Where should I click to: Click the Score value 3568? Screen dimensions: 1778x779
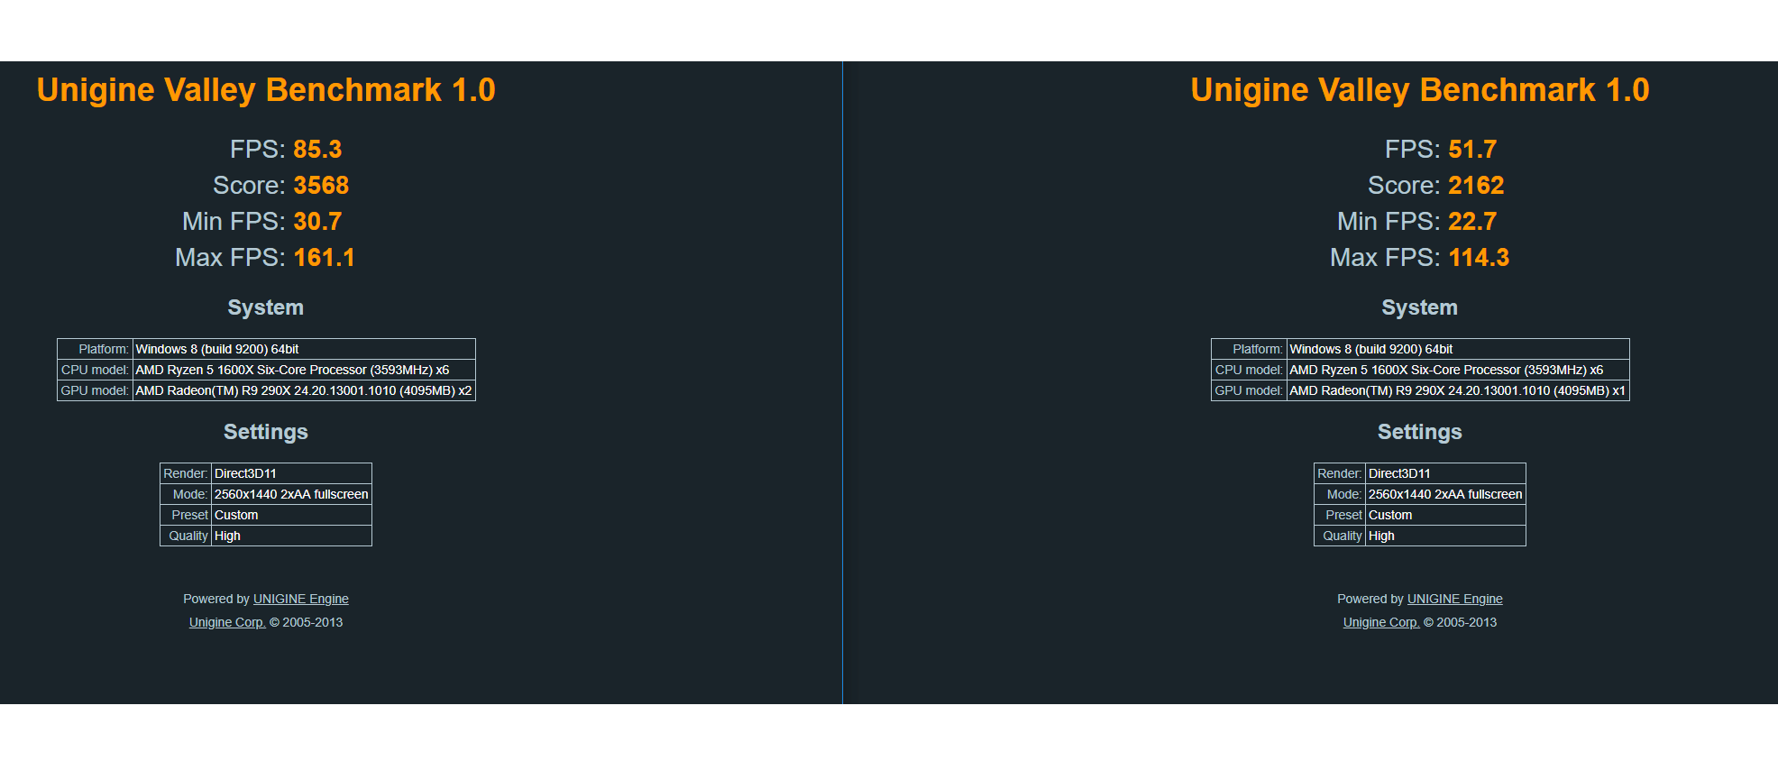[321, 185]
